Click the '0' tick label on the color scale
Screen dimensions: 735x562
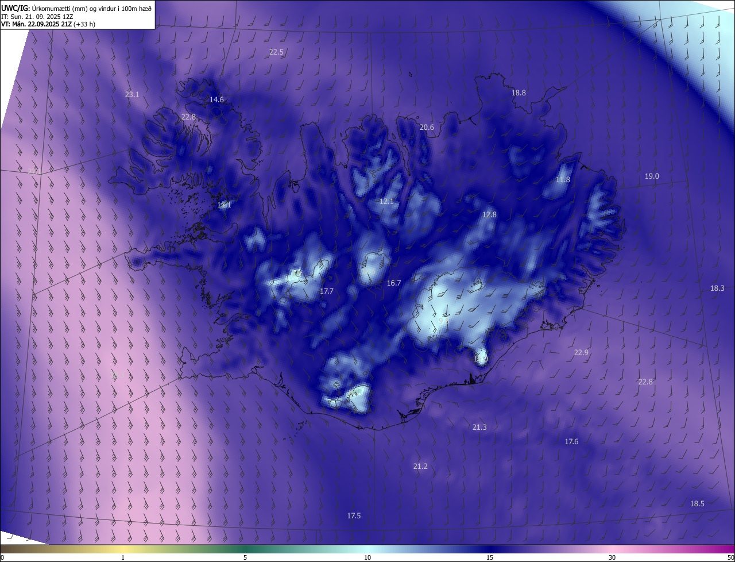pos(2,557)
